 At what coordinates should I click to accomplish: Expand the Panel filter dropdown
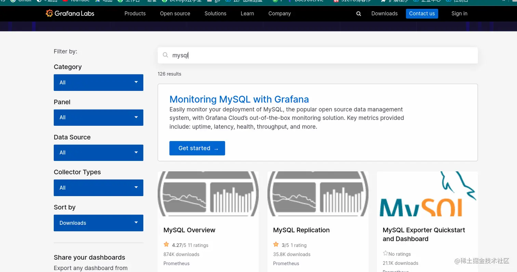tap(98, 117)
